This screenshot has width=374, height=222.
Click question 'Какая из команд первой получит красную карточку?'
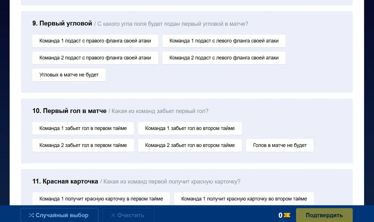point(172,182)
